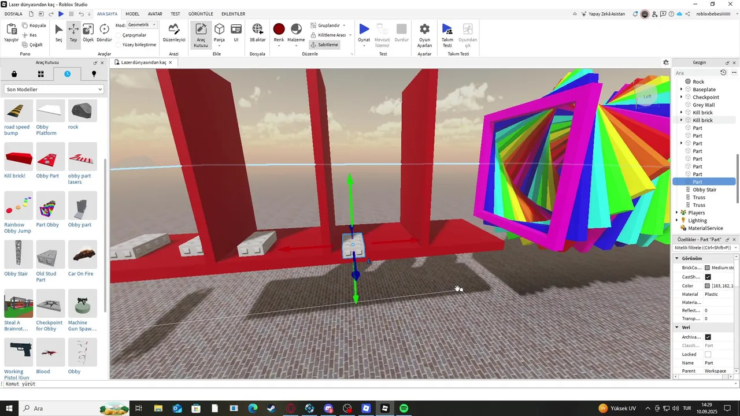The image size is (740, 416).
Task: Enable the Çarpışmalar collisions checkbox
Action: (119, 35)
